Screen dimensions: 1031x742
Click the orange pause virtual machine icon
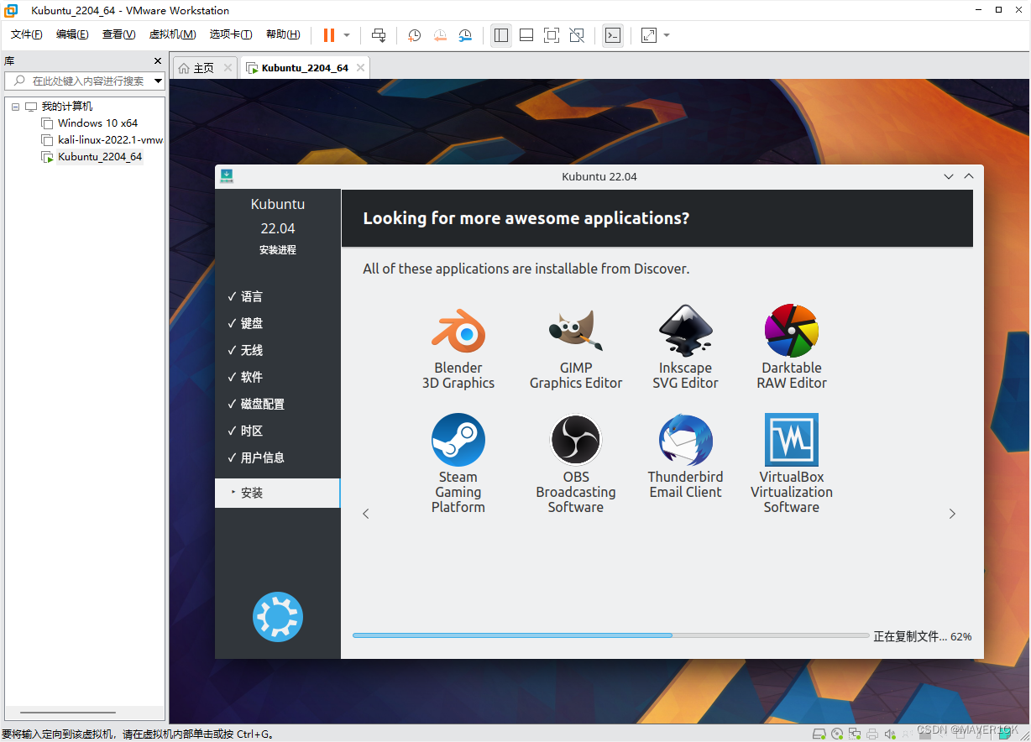click(328, 35)
